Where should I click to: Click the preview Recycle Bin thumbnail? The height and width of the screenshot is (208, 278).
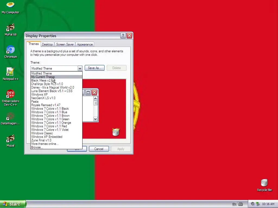(116, 132)
